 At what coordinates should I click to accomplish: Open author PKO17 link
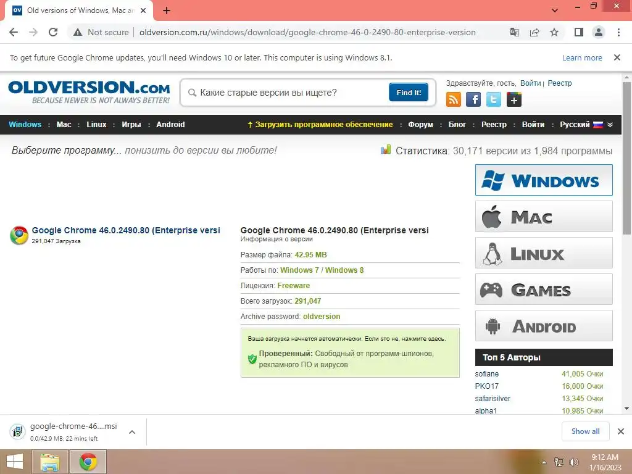click(x=486, y=386)
